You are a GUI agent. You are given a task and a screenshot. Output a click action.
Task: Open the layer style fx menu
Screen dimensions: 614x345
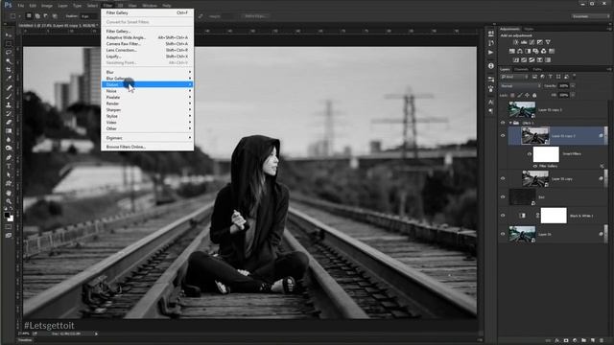(x=556, y=341)
